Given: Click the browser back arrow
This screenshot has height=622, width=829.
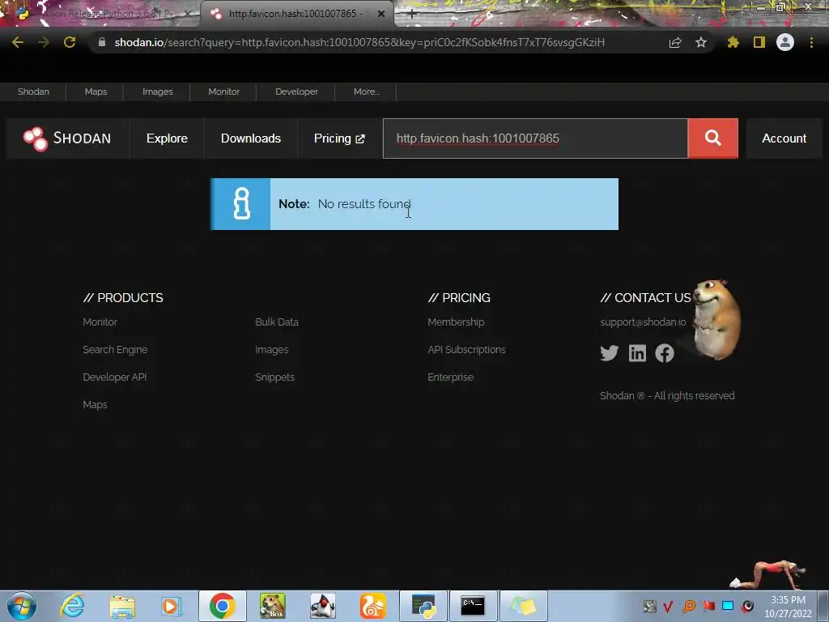Looking at the screenshot, I should pos(18,42).
